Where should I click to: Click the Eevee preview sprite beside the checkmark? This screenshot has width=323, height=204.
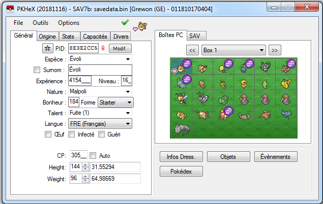pos(142,26)
